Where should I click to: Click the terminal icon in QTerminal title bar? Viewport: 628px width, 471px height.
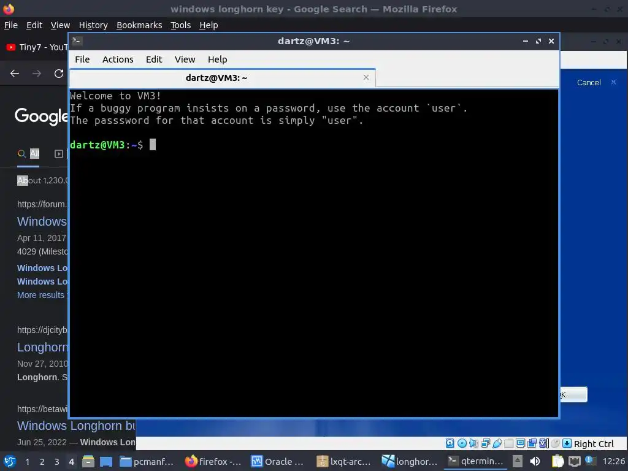[77, 41]
